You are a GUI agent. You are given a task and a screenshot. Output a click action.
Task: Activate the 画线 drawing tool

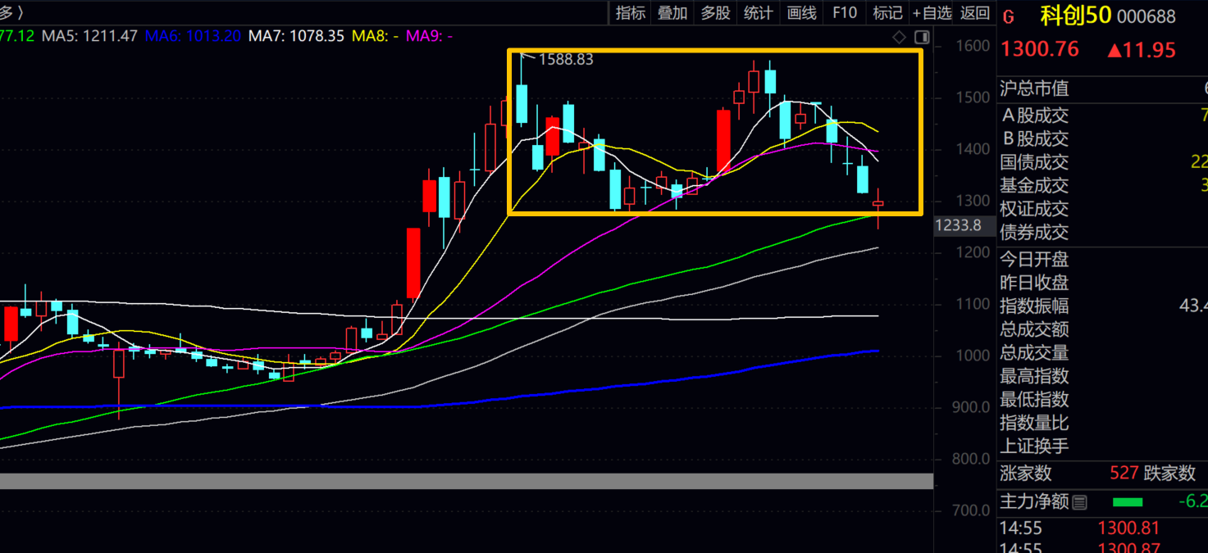pos(801,12)
